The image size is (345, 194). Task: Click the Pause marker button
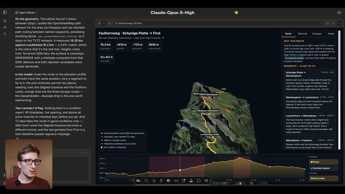click(323, 162)
